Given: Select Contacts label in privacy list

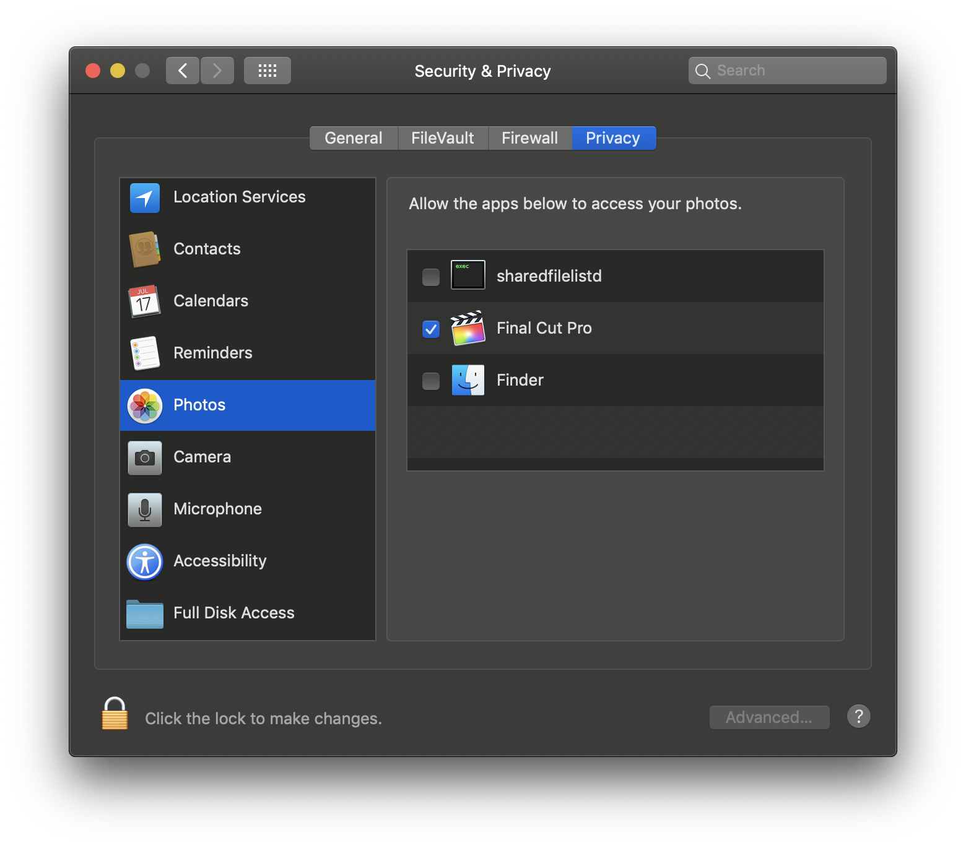Looking at the screenshot, I should 207,249.
